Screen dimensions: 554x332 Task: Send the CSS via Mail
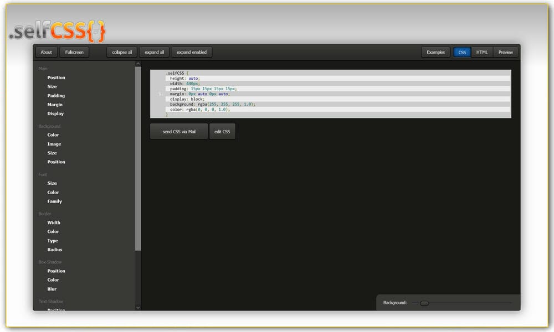179,132
